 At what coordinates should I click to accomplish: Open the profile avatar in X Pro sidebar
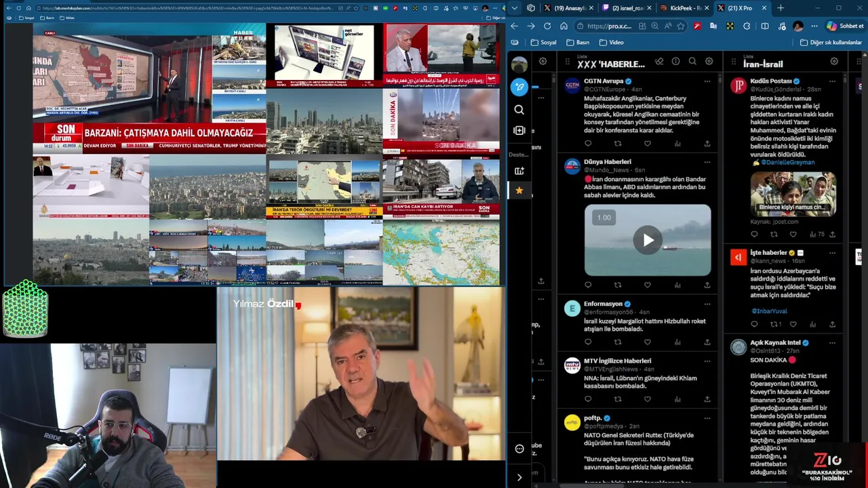click(x=519, y=64)
